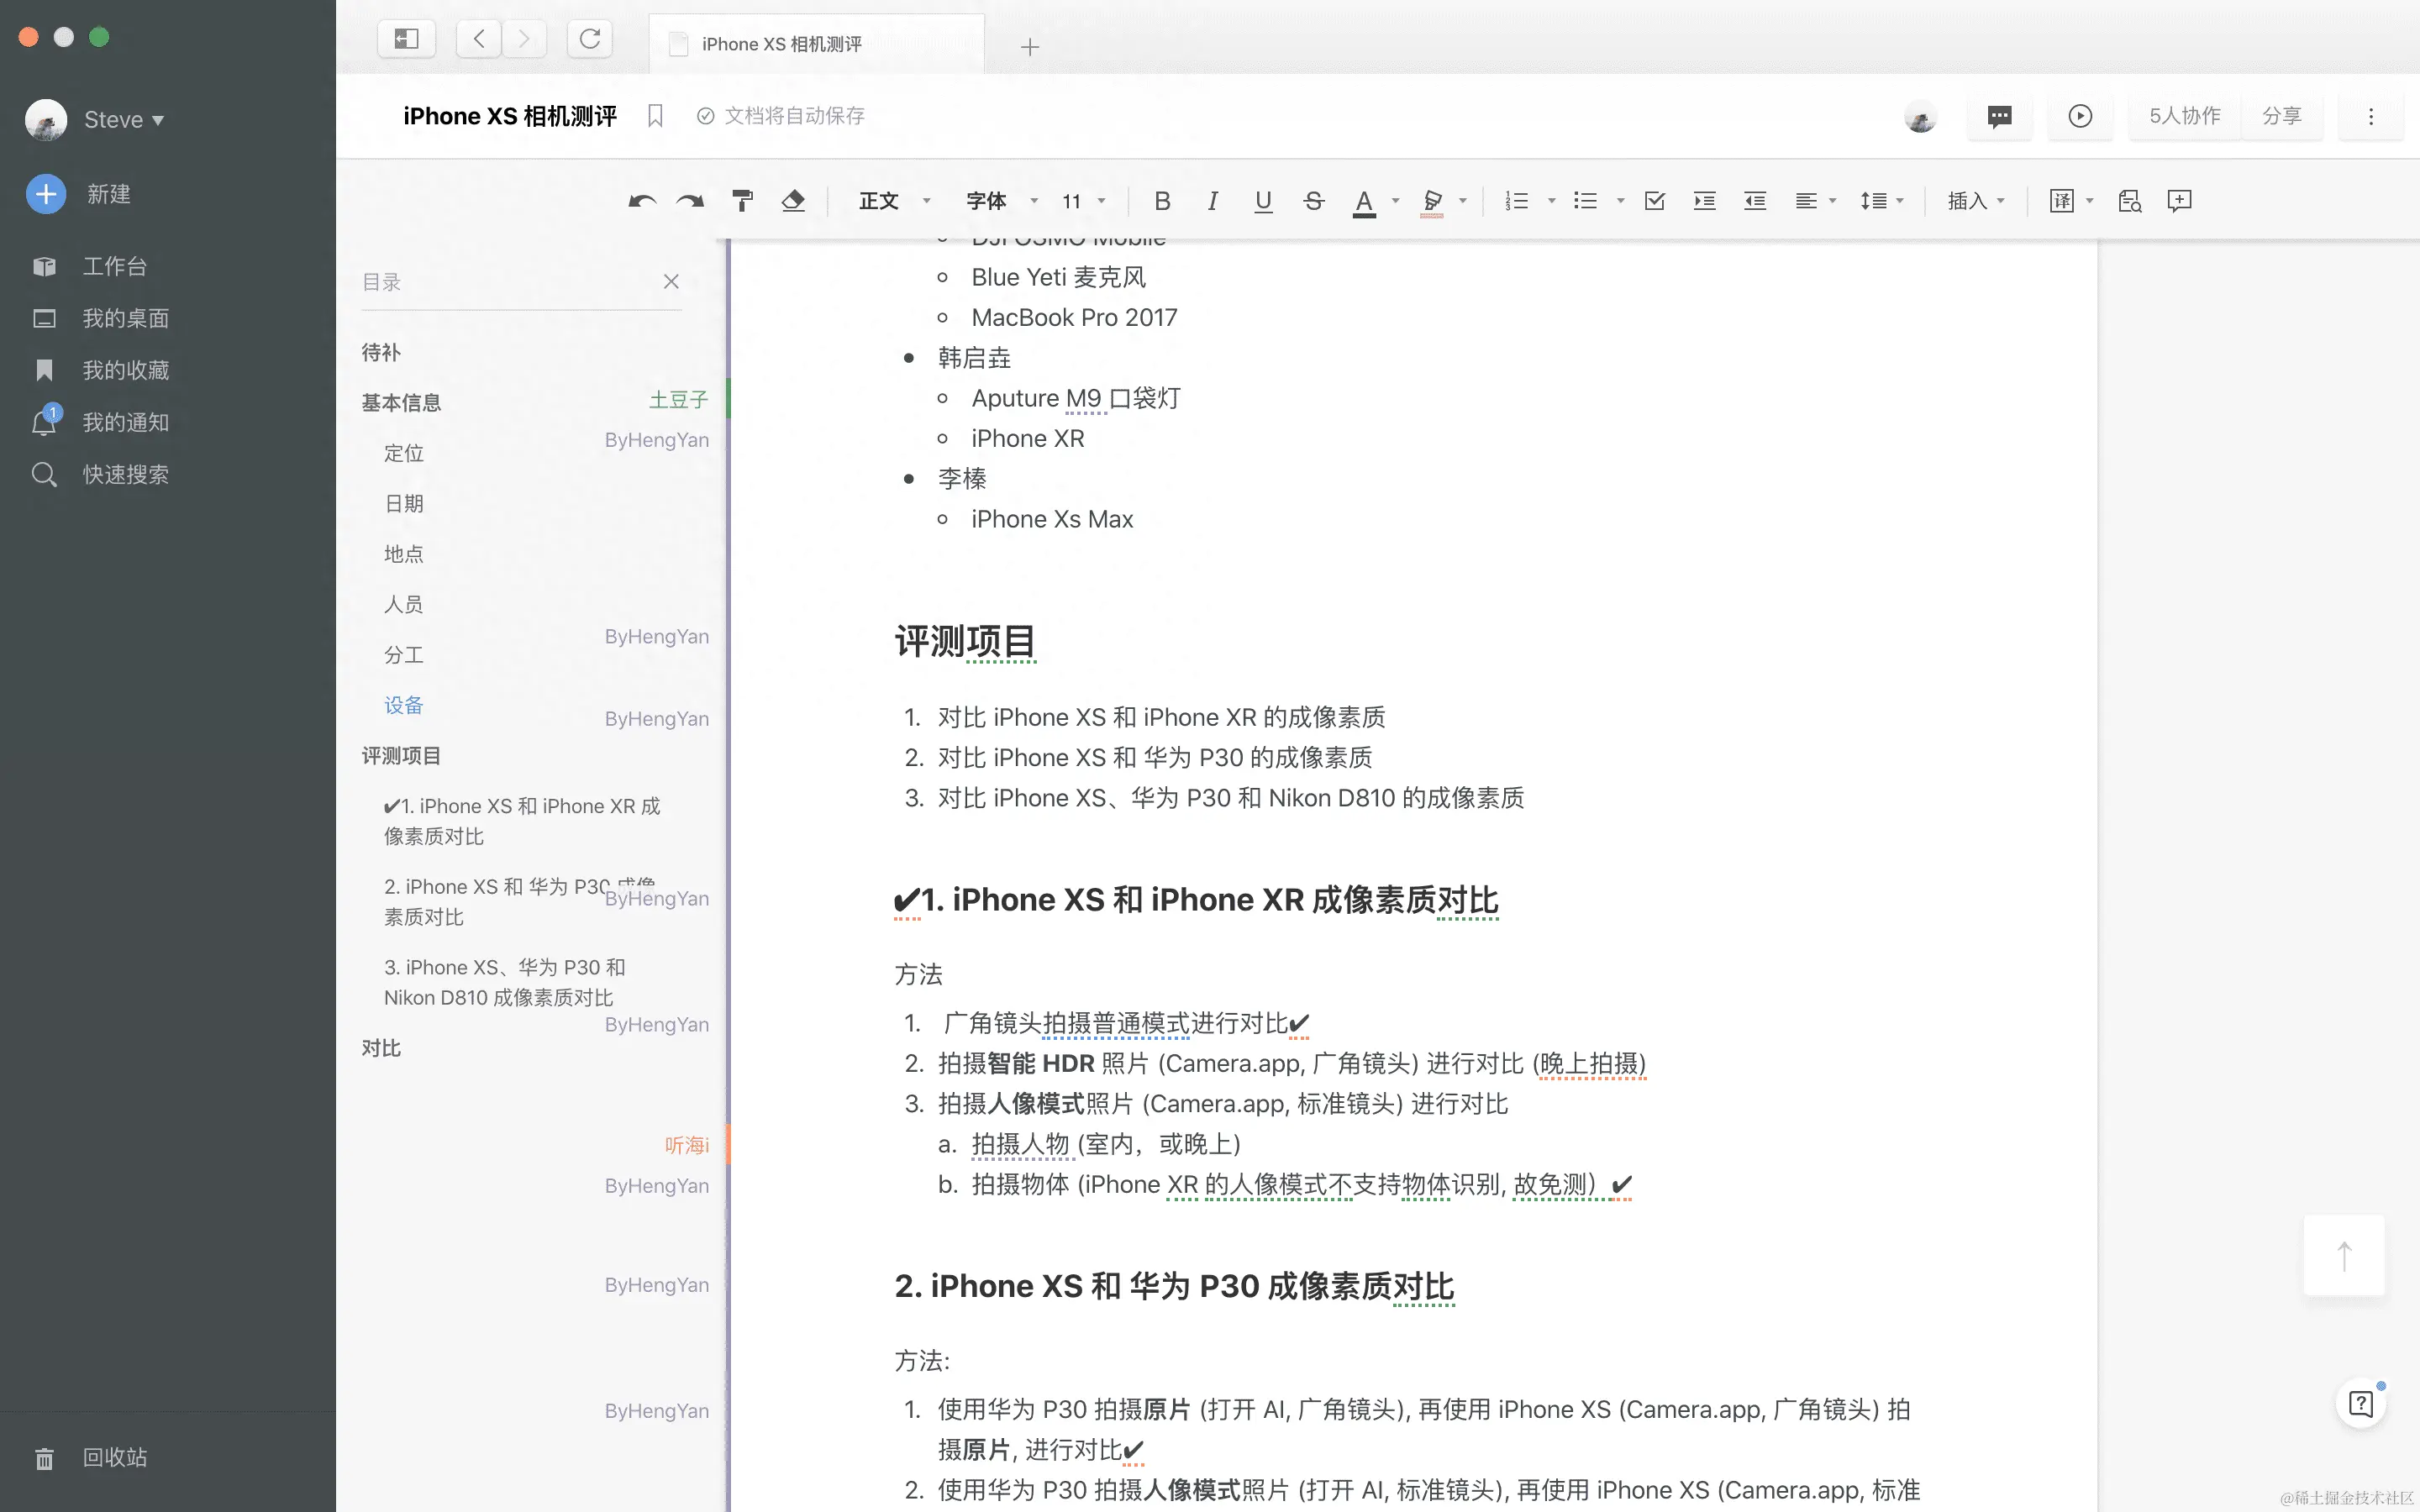2420x1512 pixels.
Task: Jump to 评测项目 in outline
Action: click(401, 756)
